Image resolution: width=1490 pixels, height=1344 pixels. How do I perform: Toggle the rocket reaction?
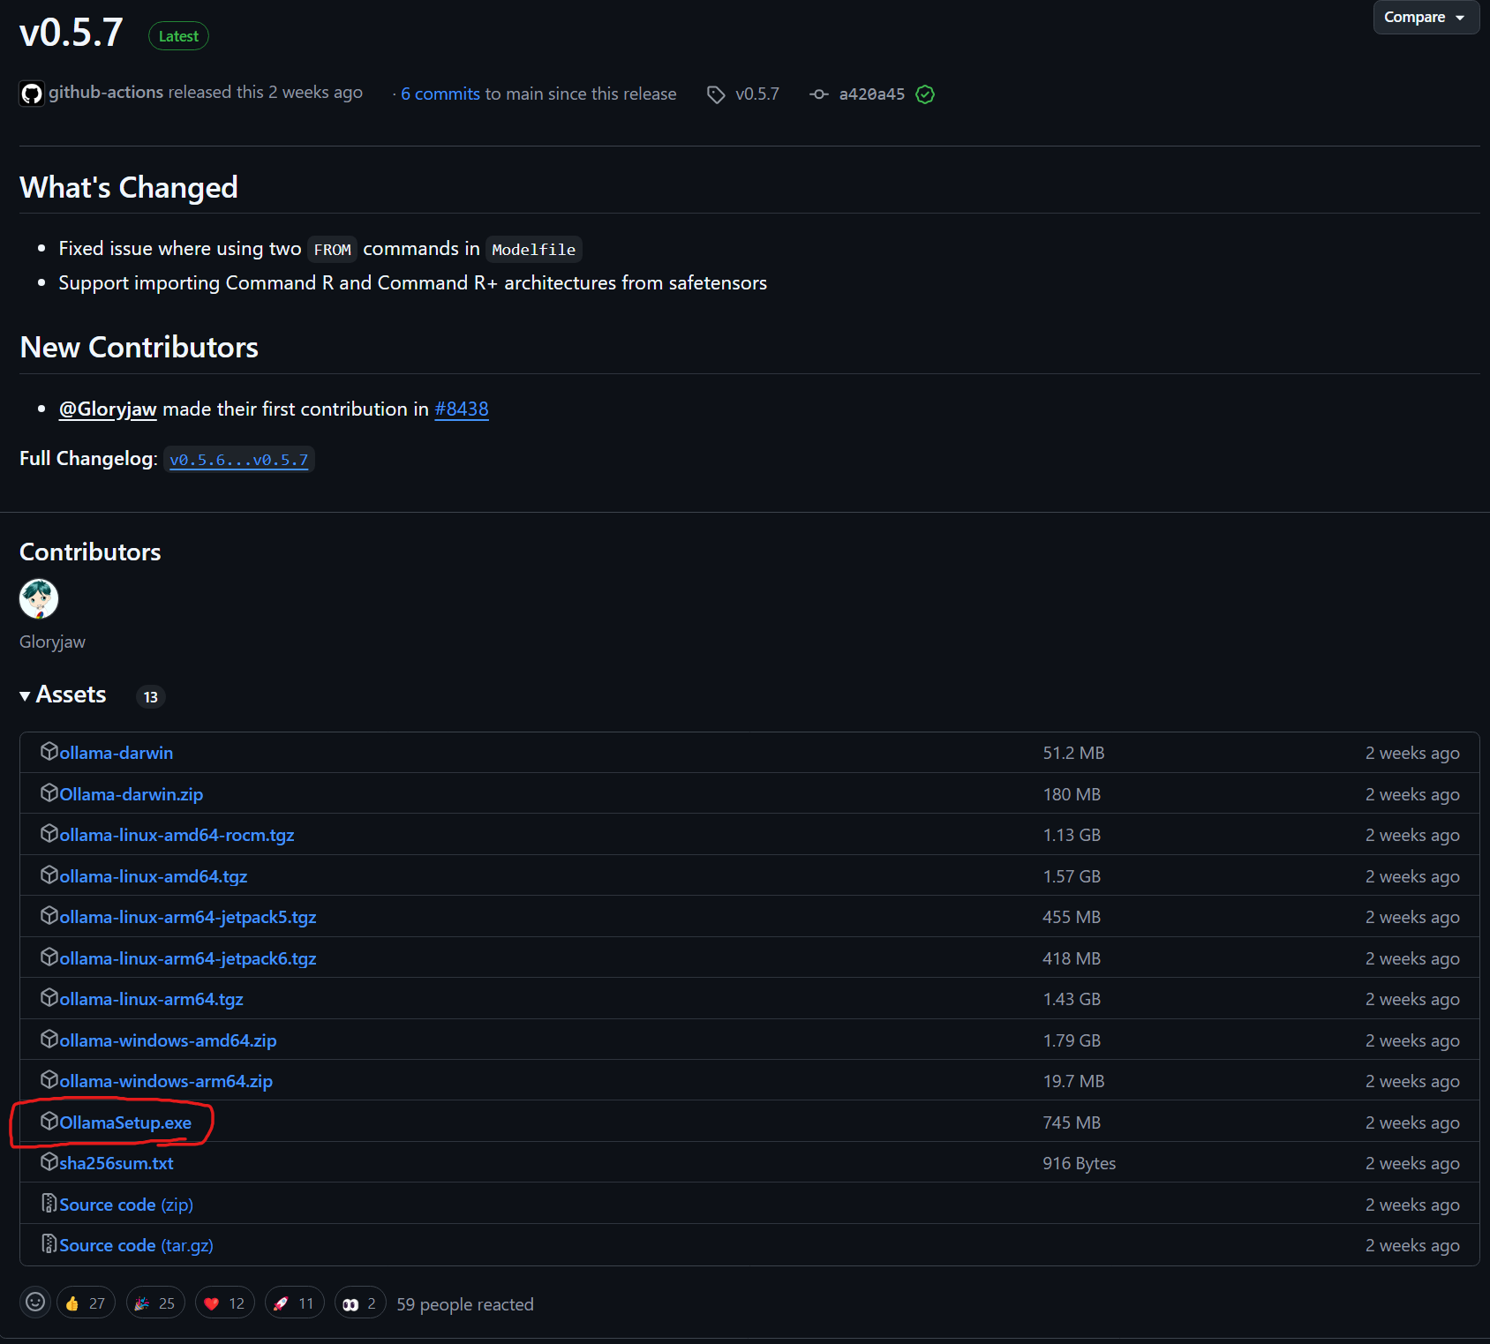tap(295, 1303)
